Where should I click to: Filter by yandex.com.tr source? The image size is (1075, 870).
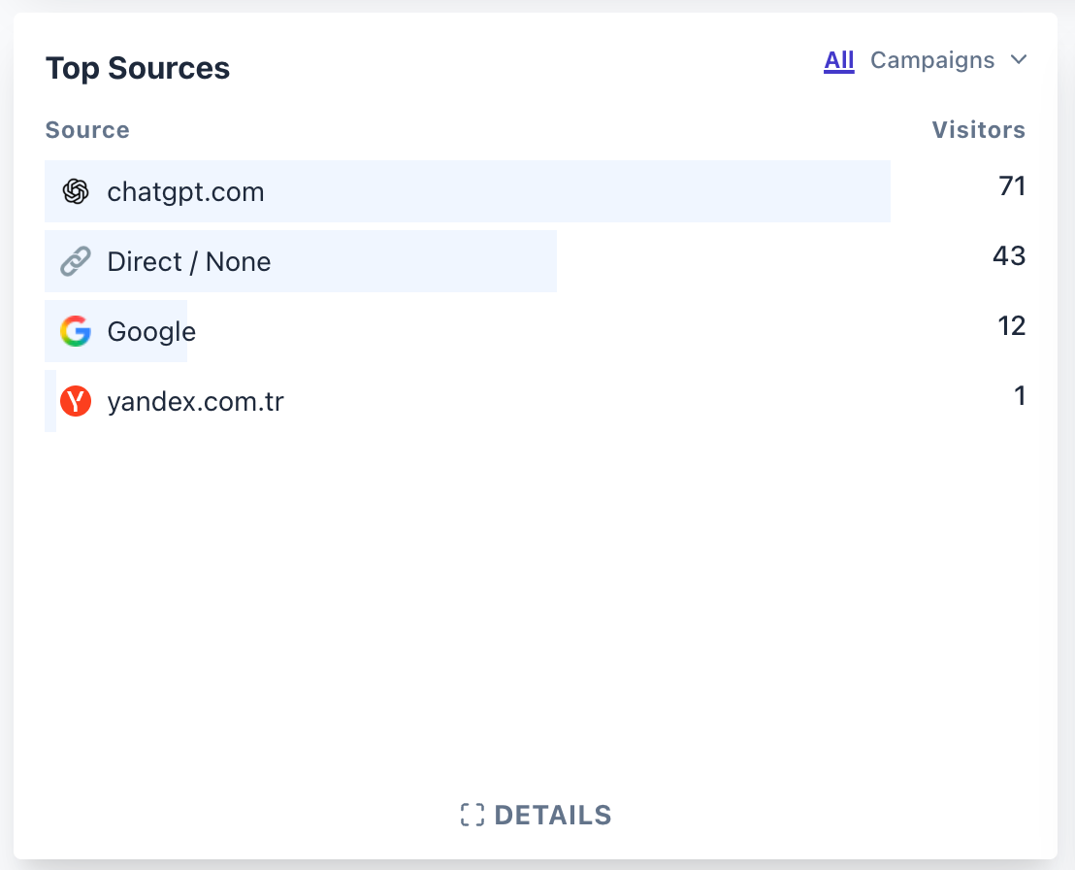coord(195,401)
